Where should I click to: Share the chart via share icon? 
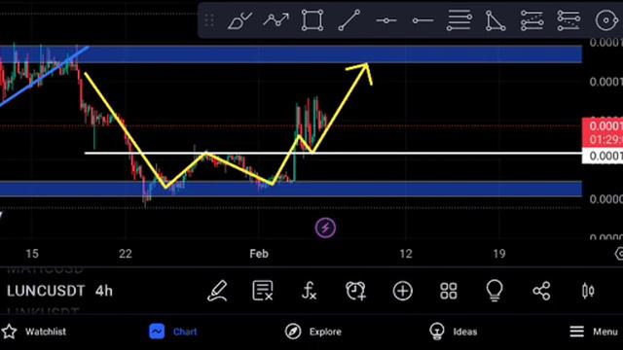click(541, 291)
